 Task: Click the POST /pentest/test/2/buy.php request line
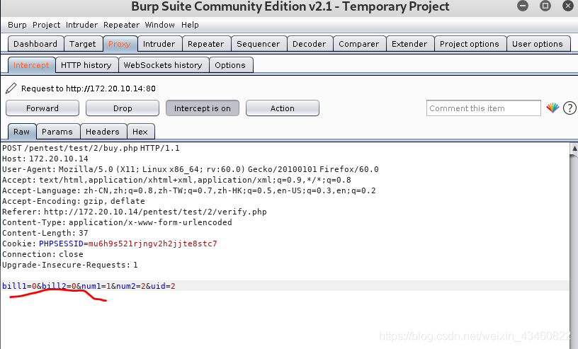tap(91, 148)
